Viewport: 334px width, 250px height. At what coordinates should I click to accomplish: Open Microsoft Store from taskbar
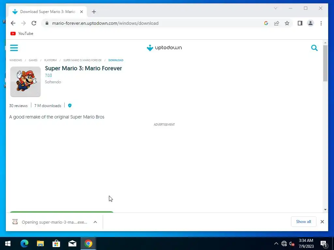click(x=56, y=243)
